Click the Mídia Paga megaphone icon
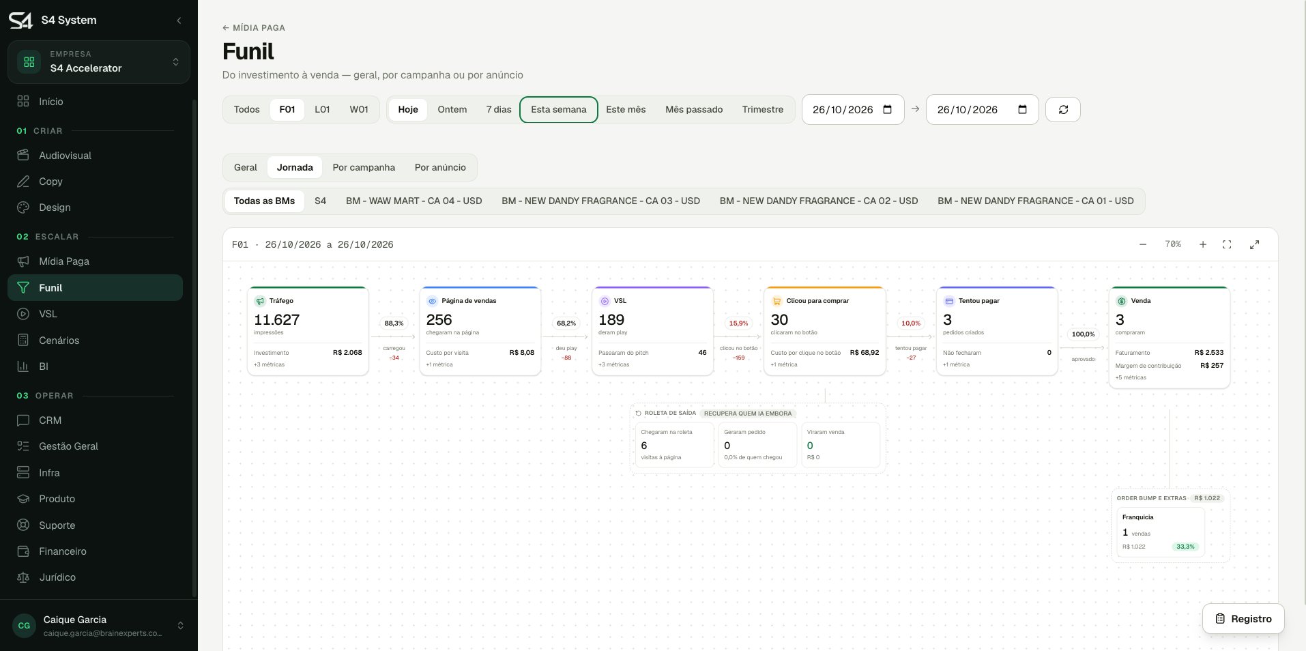Image resolution: width=1306 pixels, height=651 pixels. pyautogui.click(x=23, y=261)
